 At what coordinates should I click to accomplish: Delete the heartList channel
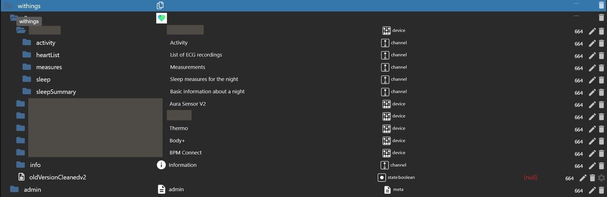pyautogui.click(x=601, y=56)
